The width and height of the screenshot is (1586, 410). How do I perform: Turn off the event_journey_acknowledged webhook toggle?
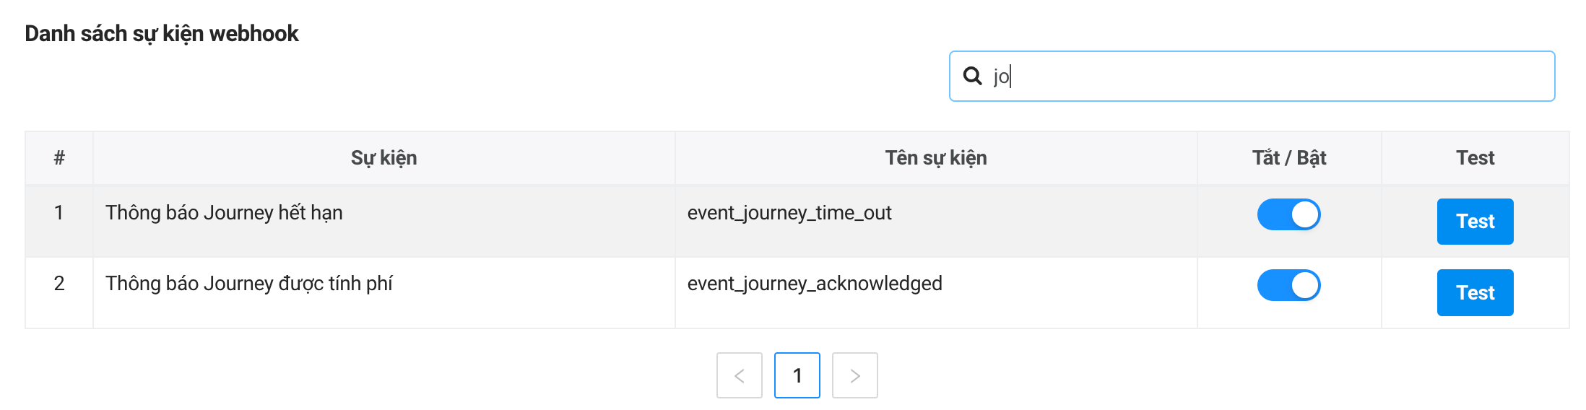point(1288,285)
